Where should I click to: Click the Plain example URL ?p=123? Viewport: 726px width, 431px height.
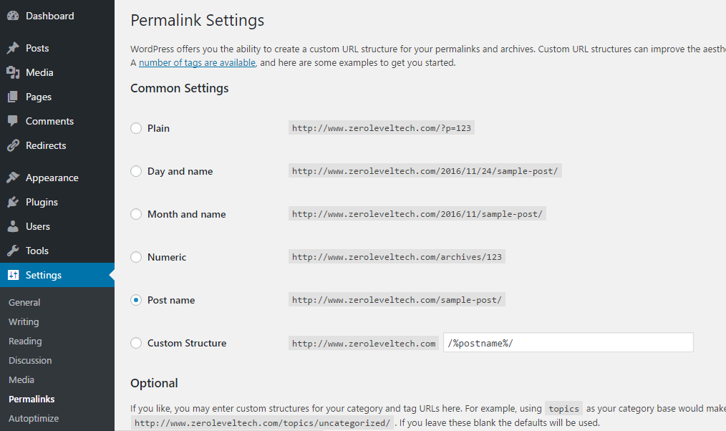coord(382,128)
